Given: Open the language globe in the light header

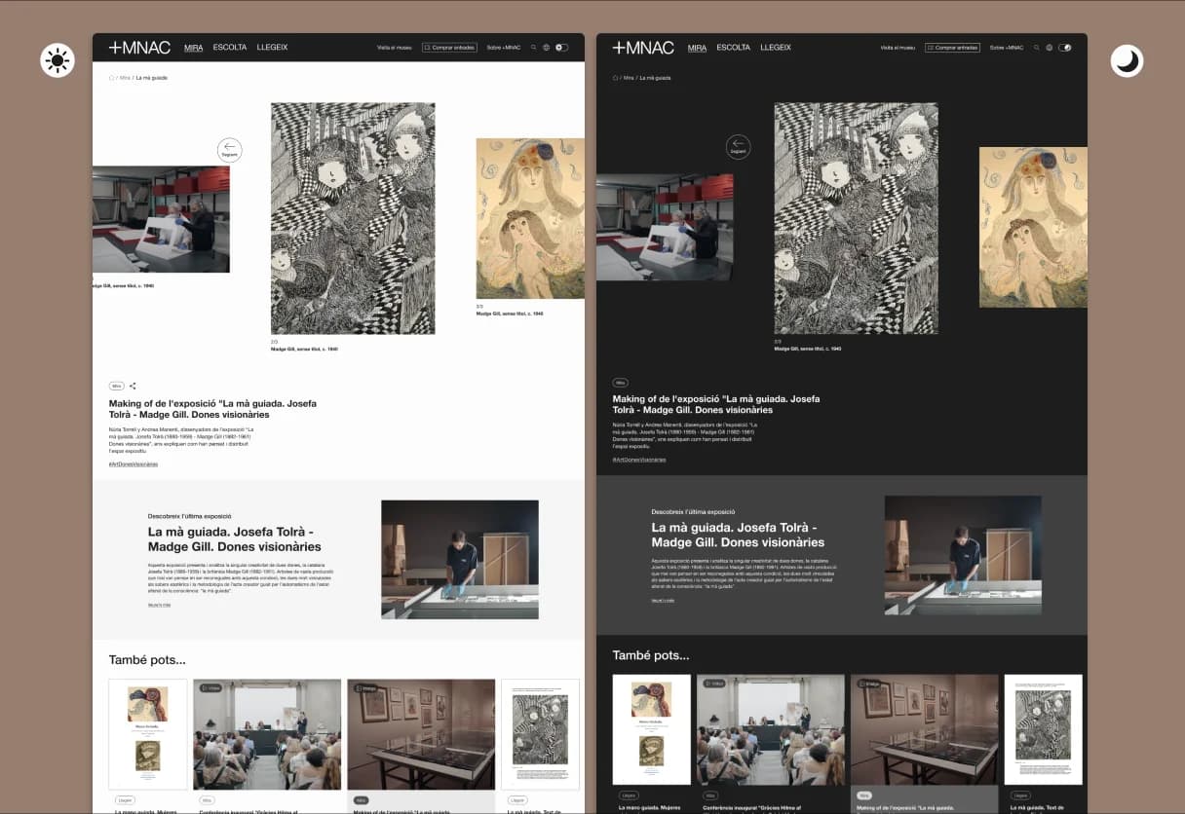Looking at the screenshot, I should (547, 48).
